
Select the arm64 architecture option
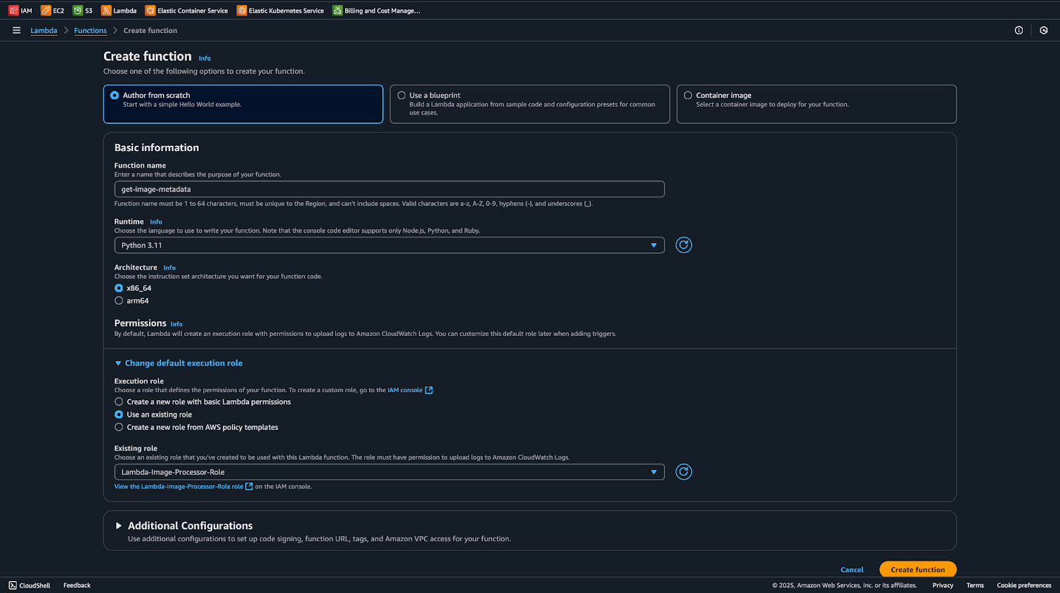(x=119, y=301)
